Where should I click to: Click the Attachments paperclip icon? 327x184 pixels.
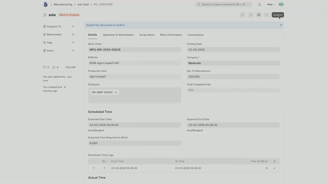coord(44,34)
